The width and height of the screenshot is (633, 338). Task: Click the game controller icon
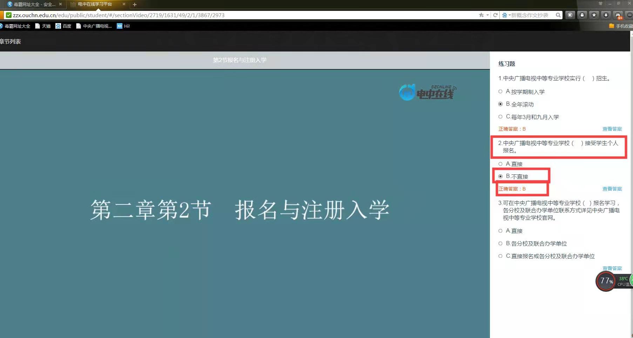(x=618, y=15)
